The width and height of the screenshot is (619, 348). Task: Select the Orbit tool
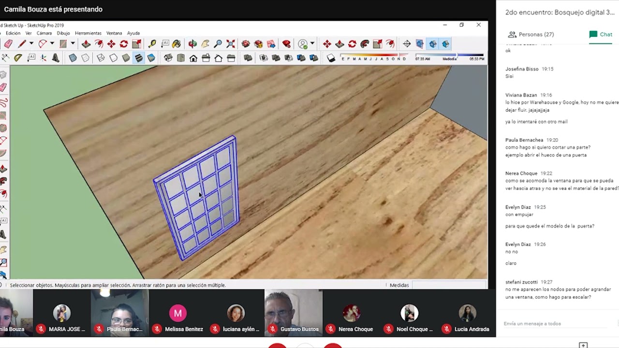point(192,44)
